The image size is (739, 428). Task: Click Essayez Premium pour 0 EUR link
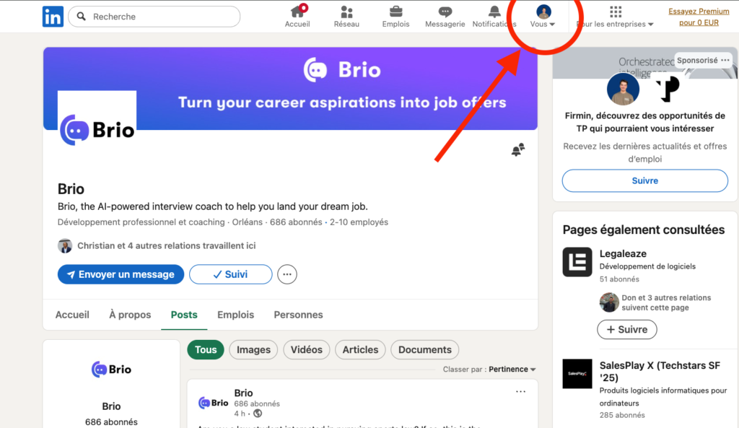point(699,17)
